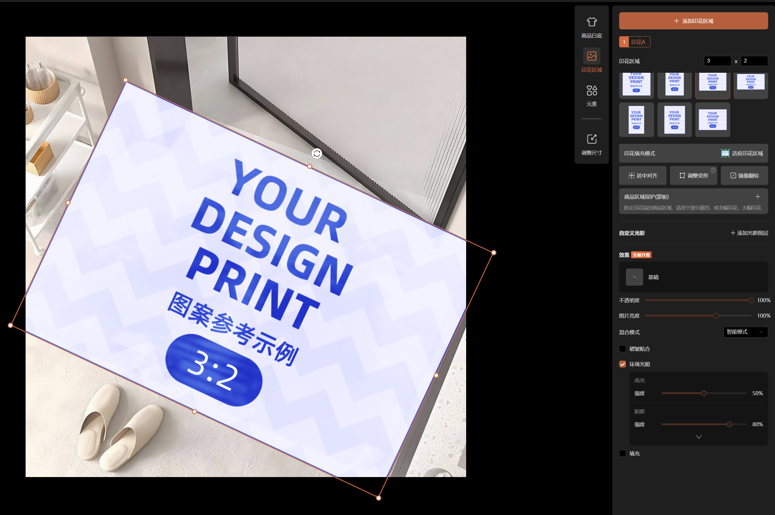Expand more lighting options chevron below 阴影
The image size is (775, 515).
click(x=699, y=437)
